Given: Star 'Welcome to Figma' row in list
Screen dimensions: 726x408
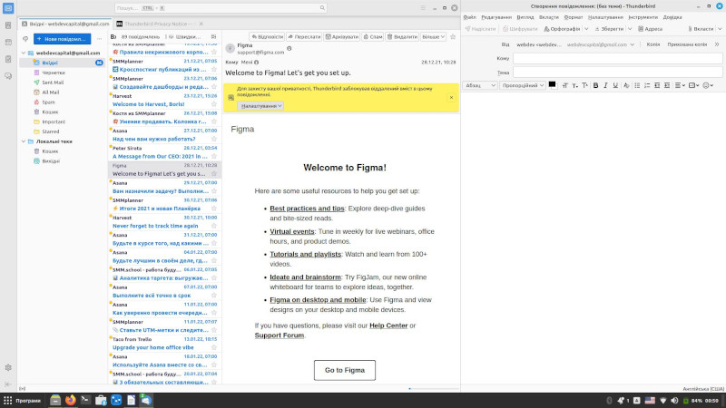Looking at the screenshot, I should coord(214,174).
